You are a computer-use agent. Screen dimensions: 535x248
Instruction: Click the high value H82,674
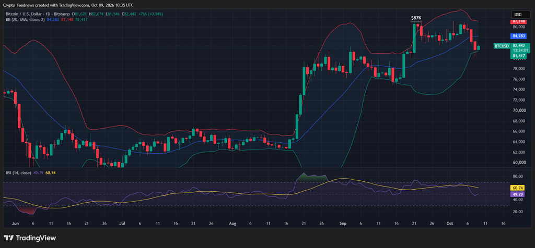coord(96,14)
